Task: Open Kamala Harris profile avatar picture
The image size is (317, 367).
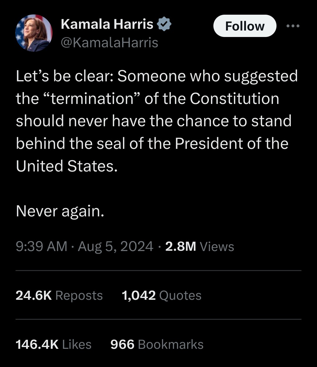Action: pyautogui.click(x=34, y=33)
